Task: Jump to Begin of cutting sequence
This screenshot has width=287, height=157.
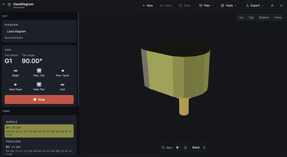Action: tap(16, 73)
